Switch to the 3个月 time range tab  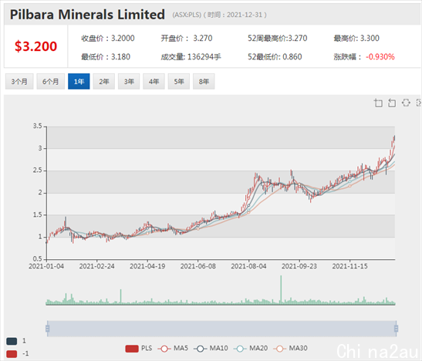(x=19, y=82)
